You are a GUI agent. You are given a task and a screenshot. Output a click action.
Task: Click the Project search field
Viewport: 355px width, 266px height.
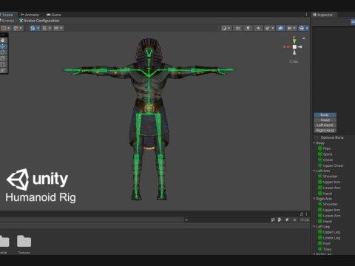point(226,220)
